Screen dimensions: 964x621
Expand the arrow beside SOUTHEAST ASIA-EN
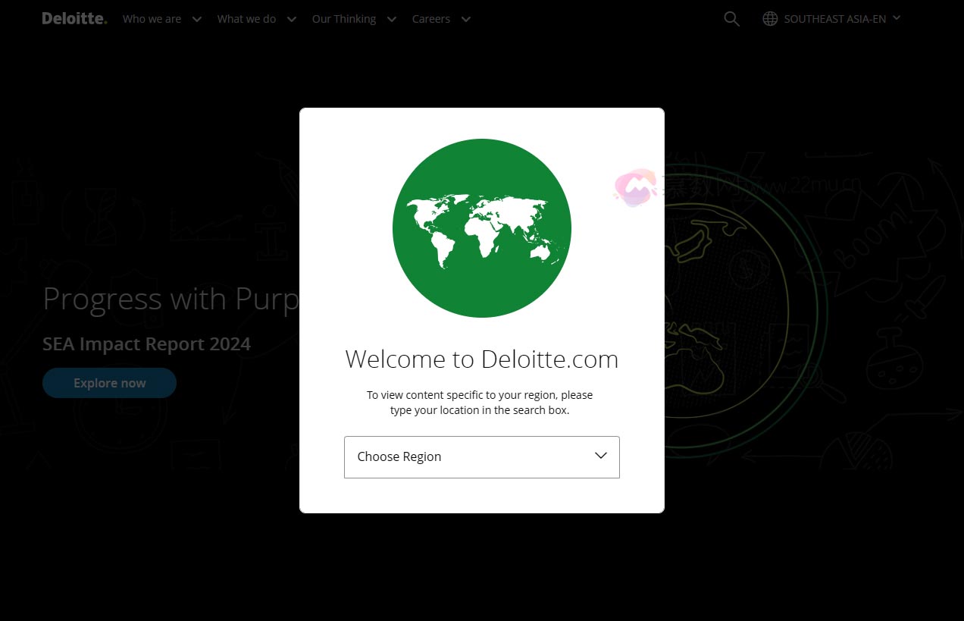tap(897, 17)
